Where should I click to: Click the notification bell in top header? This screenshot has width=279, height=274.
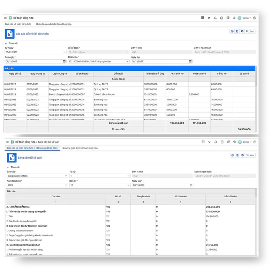tap(215, 18)
